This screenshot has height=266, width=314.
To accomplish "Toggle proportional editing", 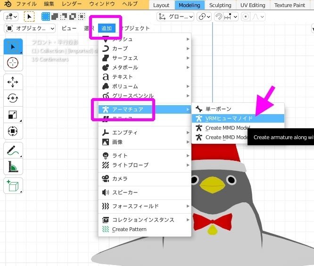I will (246, 17).
